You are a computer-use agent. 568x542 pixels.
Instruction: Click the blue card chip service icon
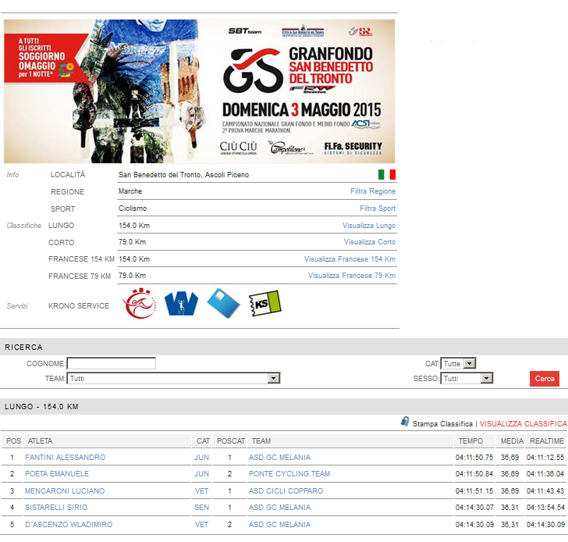(x=223, y=304)
